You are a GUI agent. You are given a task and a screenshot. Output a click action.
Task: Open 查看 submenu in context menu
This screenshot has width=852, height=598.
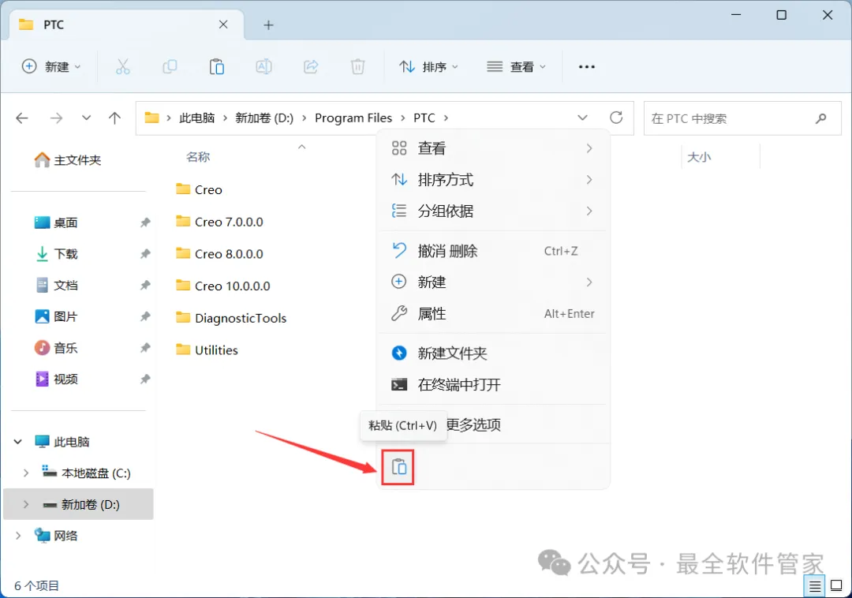pos(492,148)
